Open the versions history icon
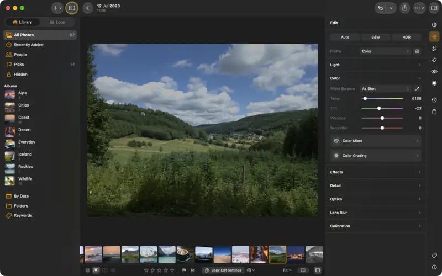This screenshot has height=276, width=442. (434, 100)
